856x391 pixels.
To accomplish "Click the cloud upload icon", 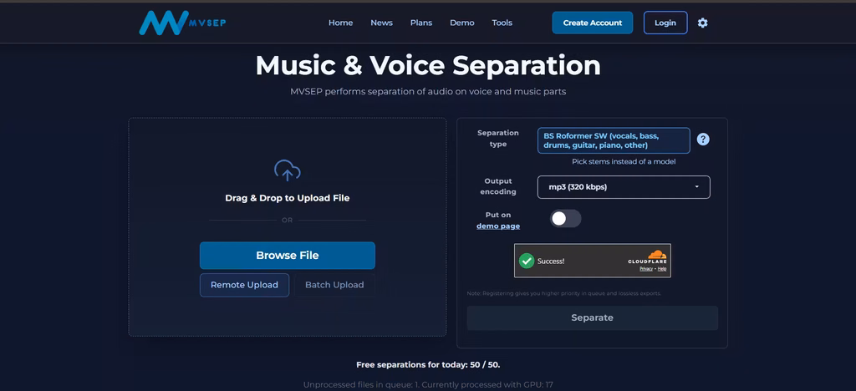I will (x=288, y=170).
